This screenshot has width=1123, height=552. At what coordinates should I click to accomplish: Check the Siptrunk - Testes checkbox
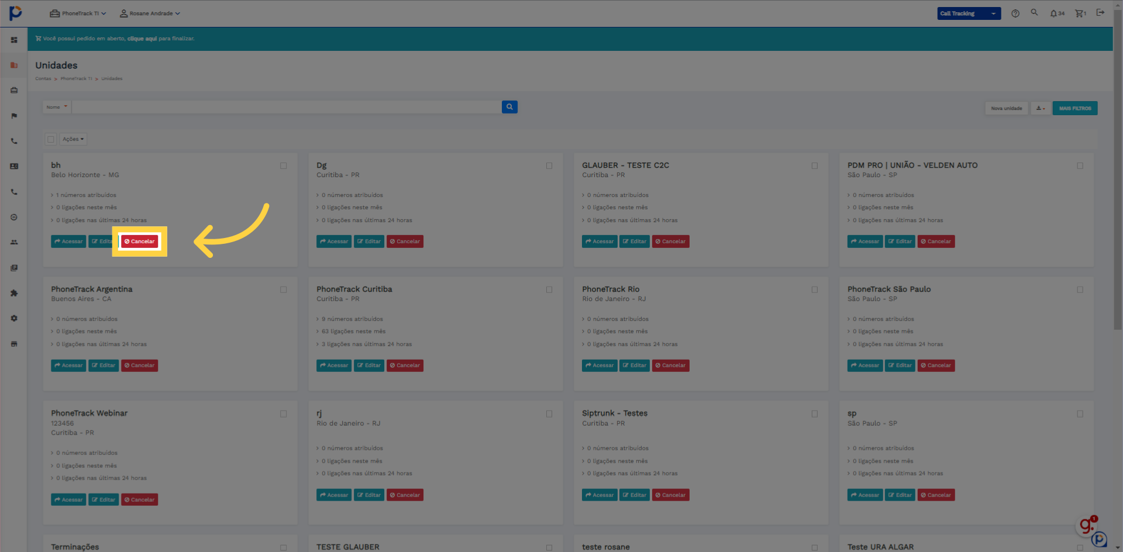pyautogui.click(x=815, y=414)
